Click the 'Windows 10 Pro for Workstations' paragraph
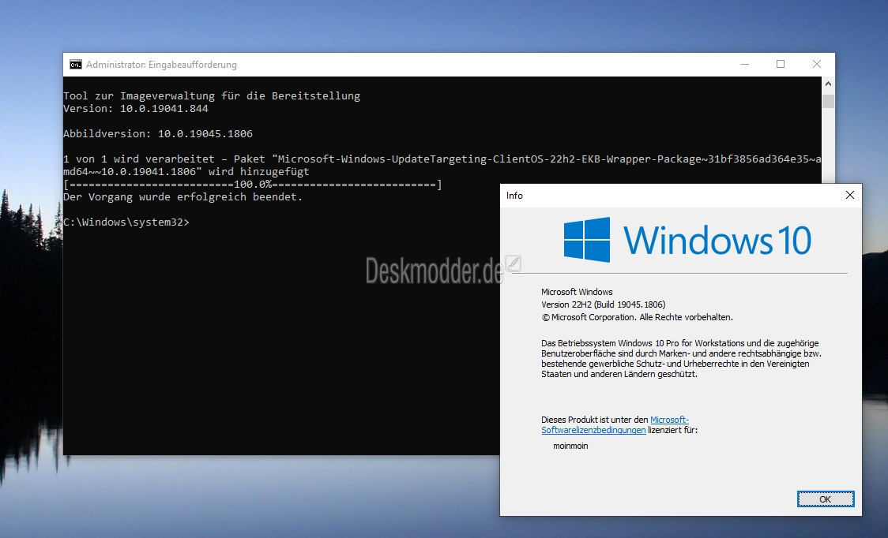888x538 pixels. (x=681, y=359)
